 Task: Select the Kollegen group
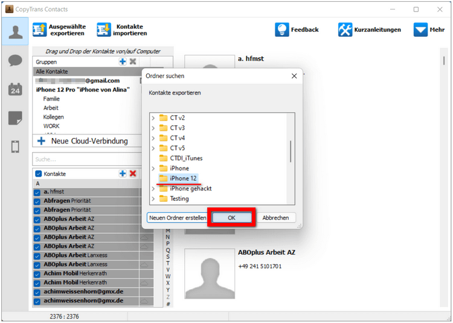53,117
